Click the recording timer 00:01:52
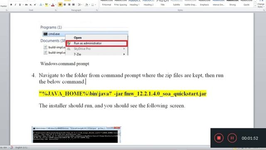 coord(250,138)
